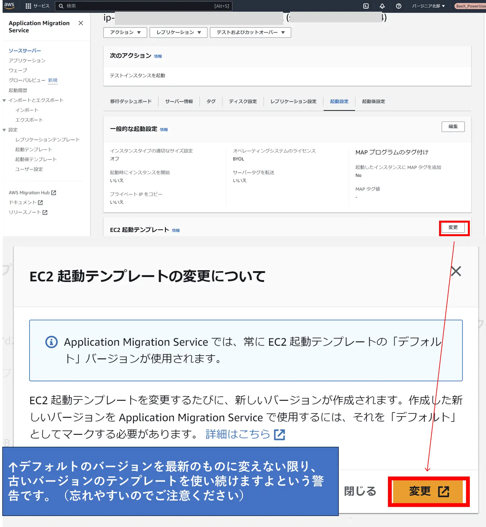Open the AWS Migration Hub external link
486x527 pixels.
point(32,192)
